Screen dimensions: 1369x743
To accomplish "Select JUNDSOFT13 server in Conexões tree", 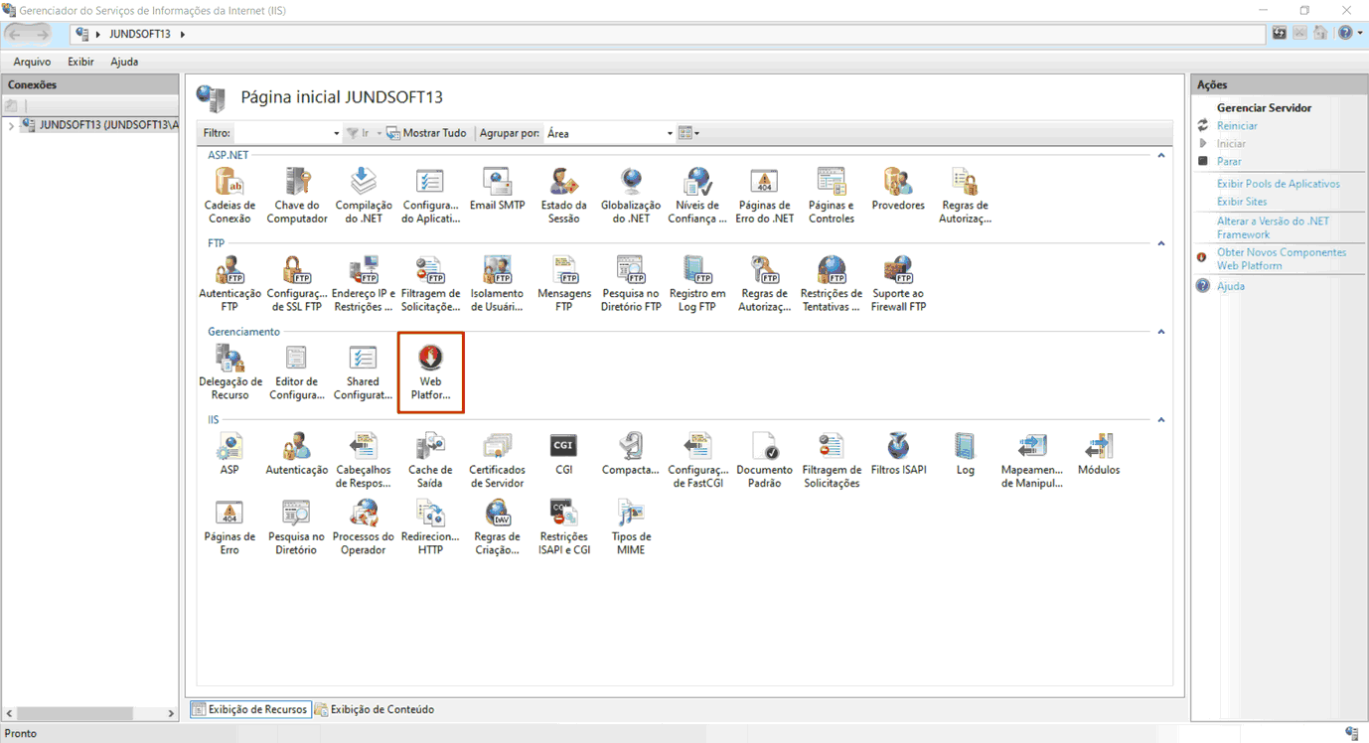I will (x=108, y=125).
